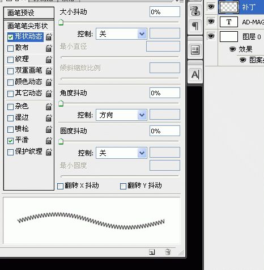
Task: Uncheck the 形状动态 checkbox
Action: tap(10, 37)
